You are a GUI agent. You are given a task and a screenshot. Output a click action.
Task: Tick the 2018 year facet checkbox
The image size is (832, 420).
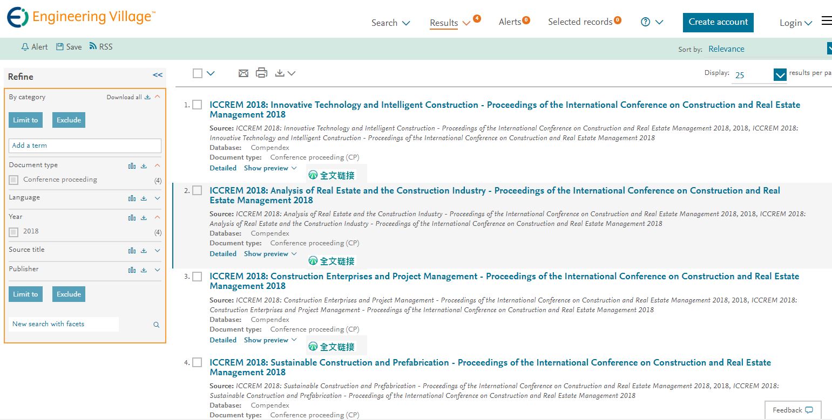point(14,232)
